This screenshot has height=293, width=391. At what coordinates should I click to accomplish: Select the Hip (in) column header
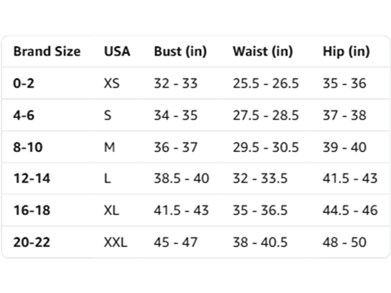click(346, 51)
